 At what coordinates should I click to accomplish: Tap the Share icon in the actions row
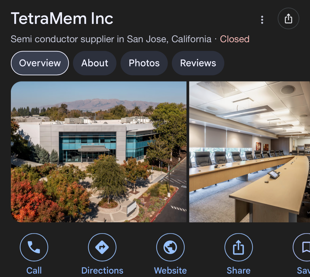pyautogui.click(x=239, y=247)
